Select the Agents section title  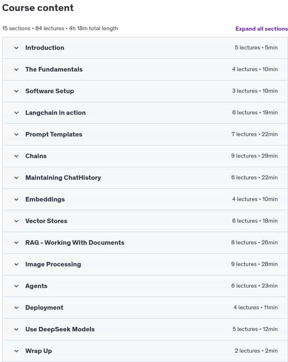click(36, 286)
